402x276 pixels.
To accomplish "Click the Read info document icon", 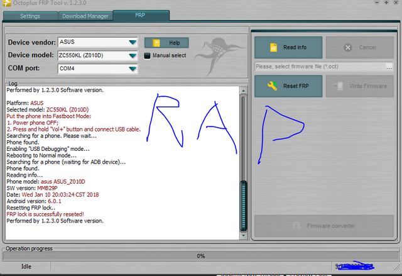I will tap(274, 47).
